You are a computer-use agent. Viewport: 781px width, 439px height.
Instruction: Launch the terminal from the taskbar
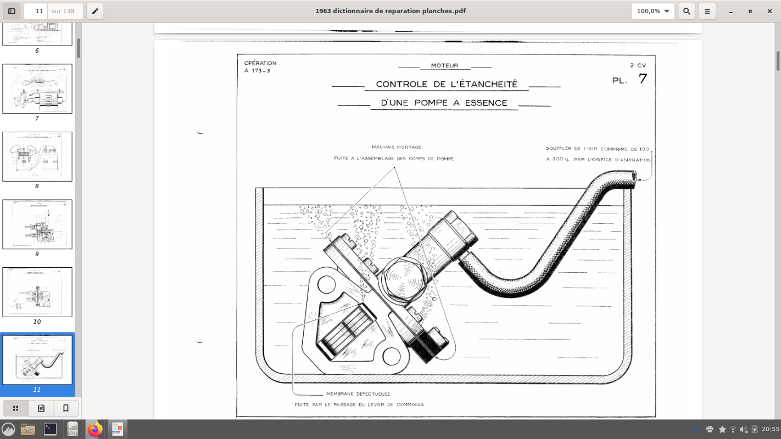point(50,429)
